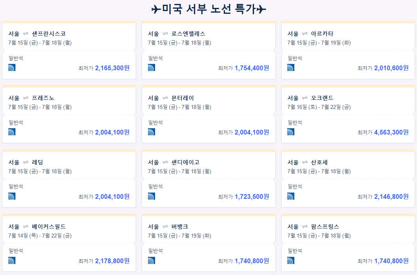The width and height of the screenshot is (417, 275).
Task: Click round-trip arrows icon beside 아르카타
Action: 305,34
